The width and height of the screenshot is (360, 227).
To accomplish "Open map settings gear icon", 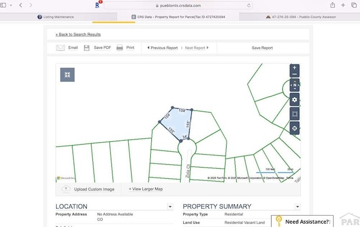I will coord(295,100).
